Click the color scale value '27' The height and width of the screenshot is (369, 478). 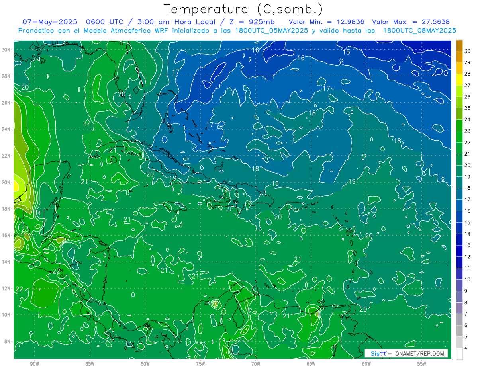click(468, 85)
